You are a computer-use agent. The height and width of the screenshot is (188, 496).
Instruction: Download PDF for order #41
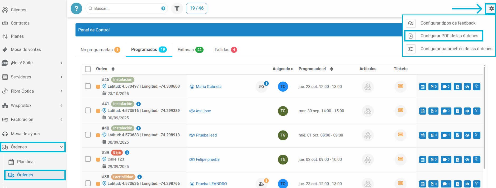(457, 111)
